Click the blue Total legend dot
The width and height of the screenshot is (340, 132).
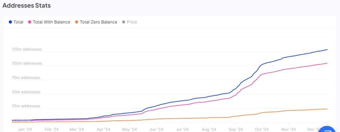10,22
